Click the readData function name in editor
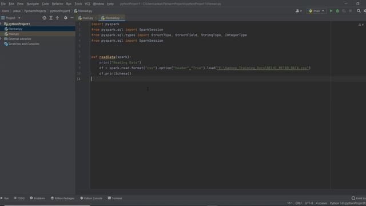The height and width of the screenshot is (206, 366). [107, 57]
